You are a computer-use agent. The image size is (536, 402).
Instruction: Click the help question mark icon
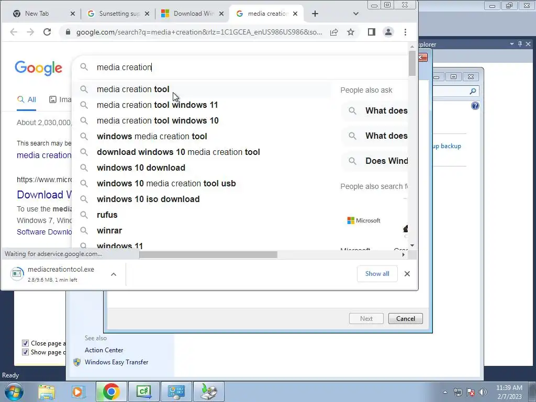pyautogui.click(x=475, y=106)
